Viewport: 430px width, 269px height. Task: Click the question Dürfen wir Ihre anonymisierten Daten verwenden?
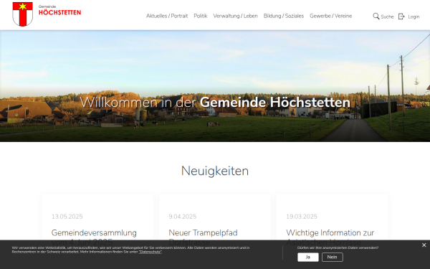coord(338,247)
